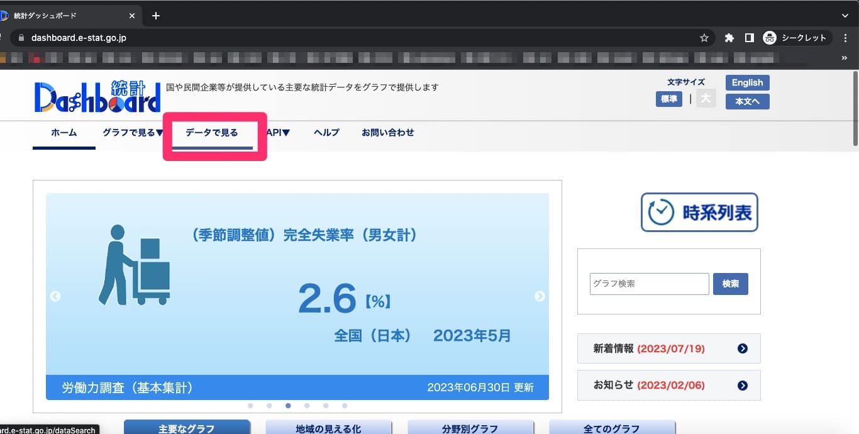Image resolution: width=859 pixels, height=434 pixels.
Task: Open the browser extensions puzzle icon
Action: tap(729, 38)
